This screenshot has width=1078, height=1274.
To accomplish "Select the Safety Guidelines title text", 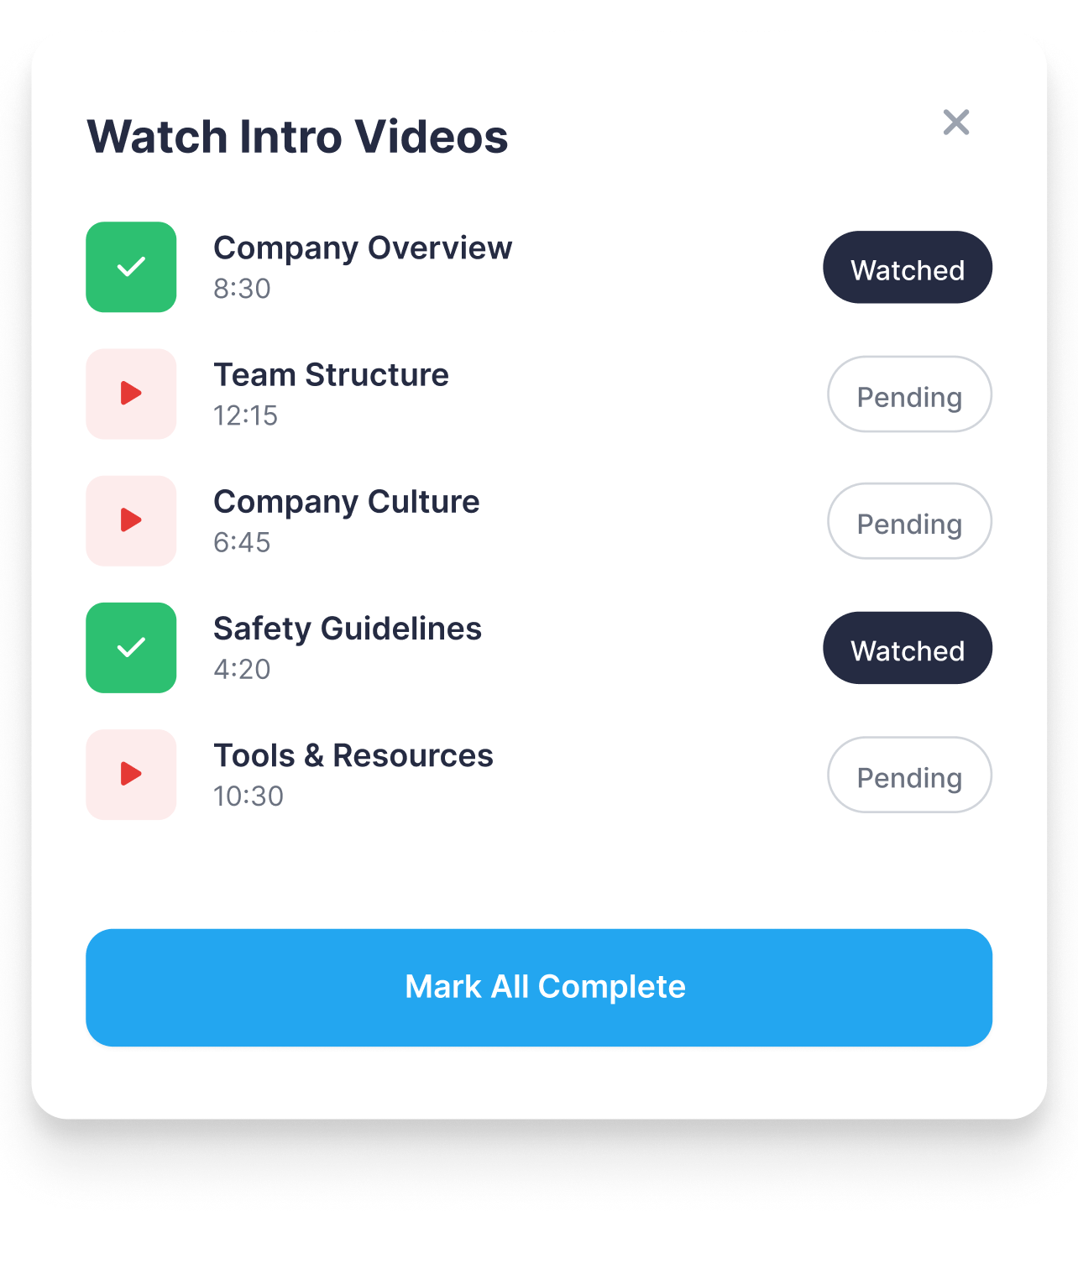I will coord(348,629).
